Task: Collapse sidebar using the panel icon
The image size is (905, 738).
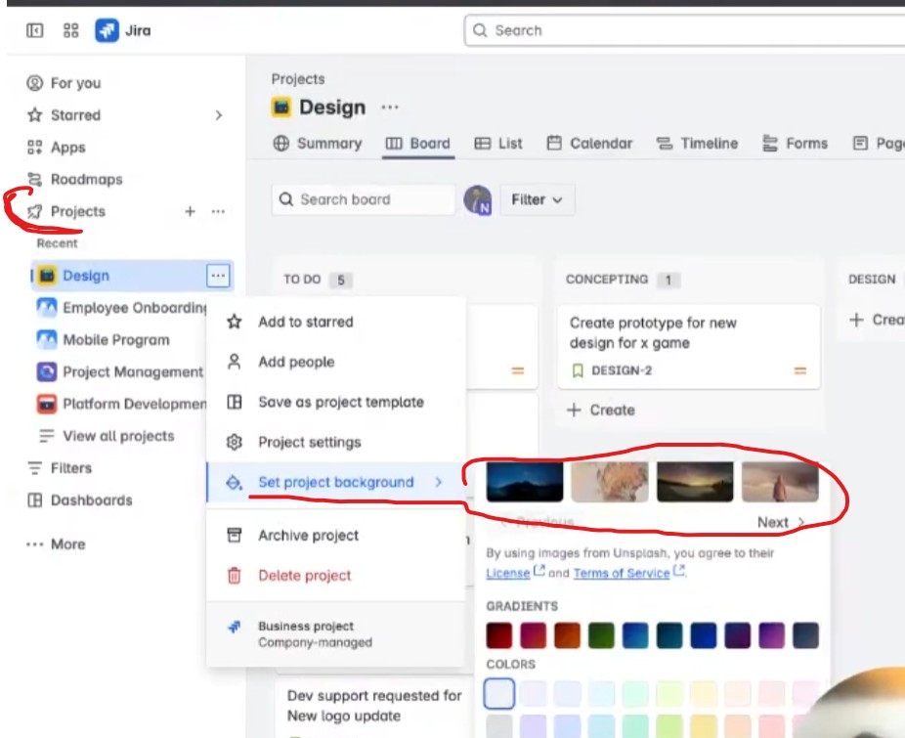Action: tap(34, 30)
